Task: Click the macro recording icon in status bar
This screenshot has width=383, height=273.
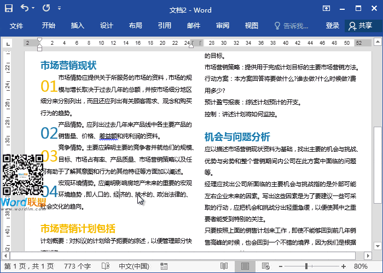Action: click(163, 266)
